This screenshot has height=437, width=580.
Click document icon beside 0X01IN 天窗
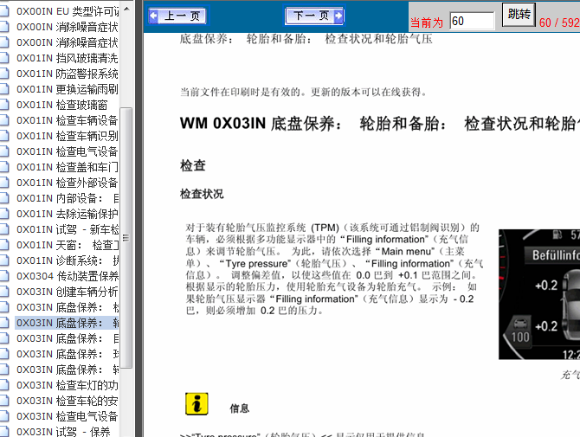click(4, 245)
